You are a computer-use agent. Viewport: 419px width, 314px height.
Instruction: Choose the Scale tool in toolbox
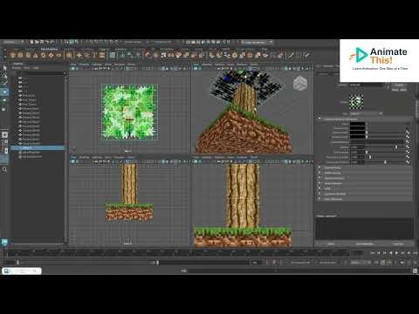pyautogui.click(x=4, y=109)
